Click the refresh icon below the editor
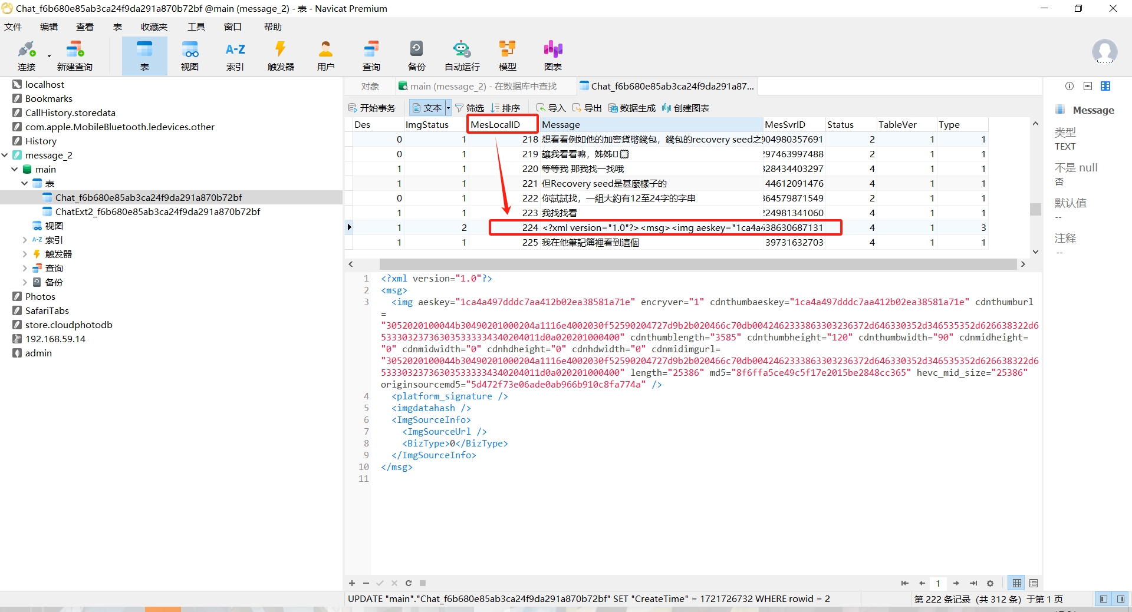Screen dimensions: 1132x612 (409, 583)
